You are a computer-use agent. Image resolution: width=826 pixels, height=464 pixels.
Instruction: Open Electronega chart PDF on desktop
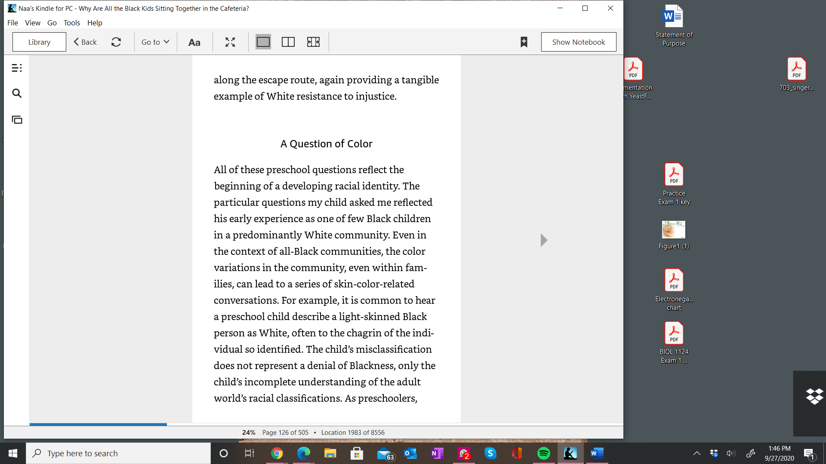click(674, 290)
